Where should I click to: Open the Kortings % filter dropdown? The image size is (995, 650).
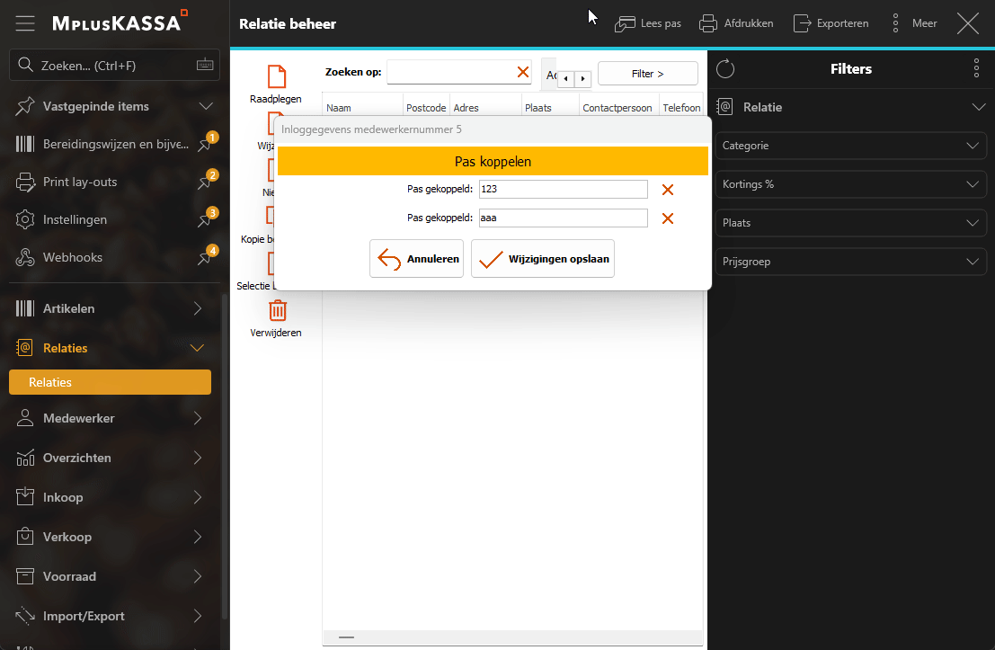tap(851, 184)
